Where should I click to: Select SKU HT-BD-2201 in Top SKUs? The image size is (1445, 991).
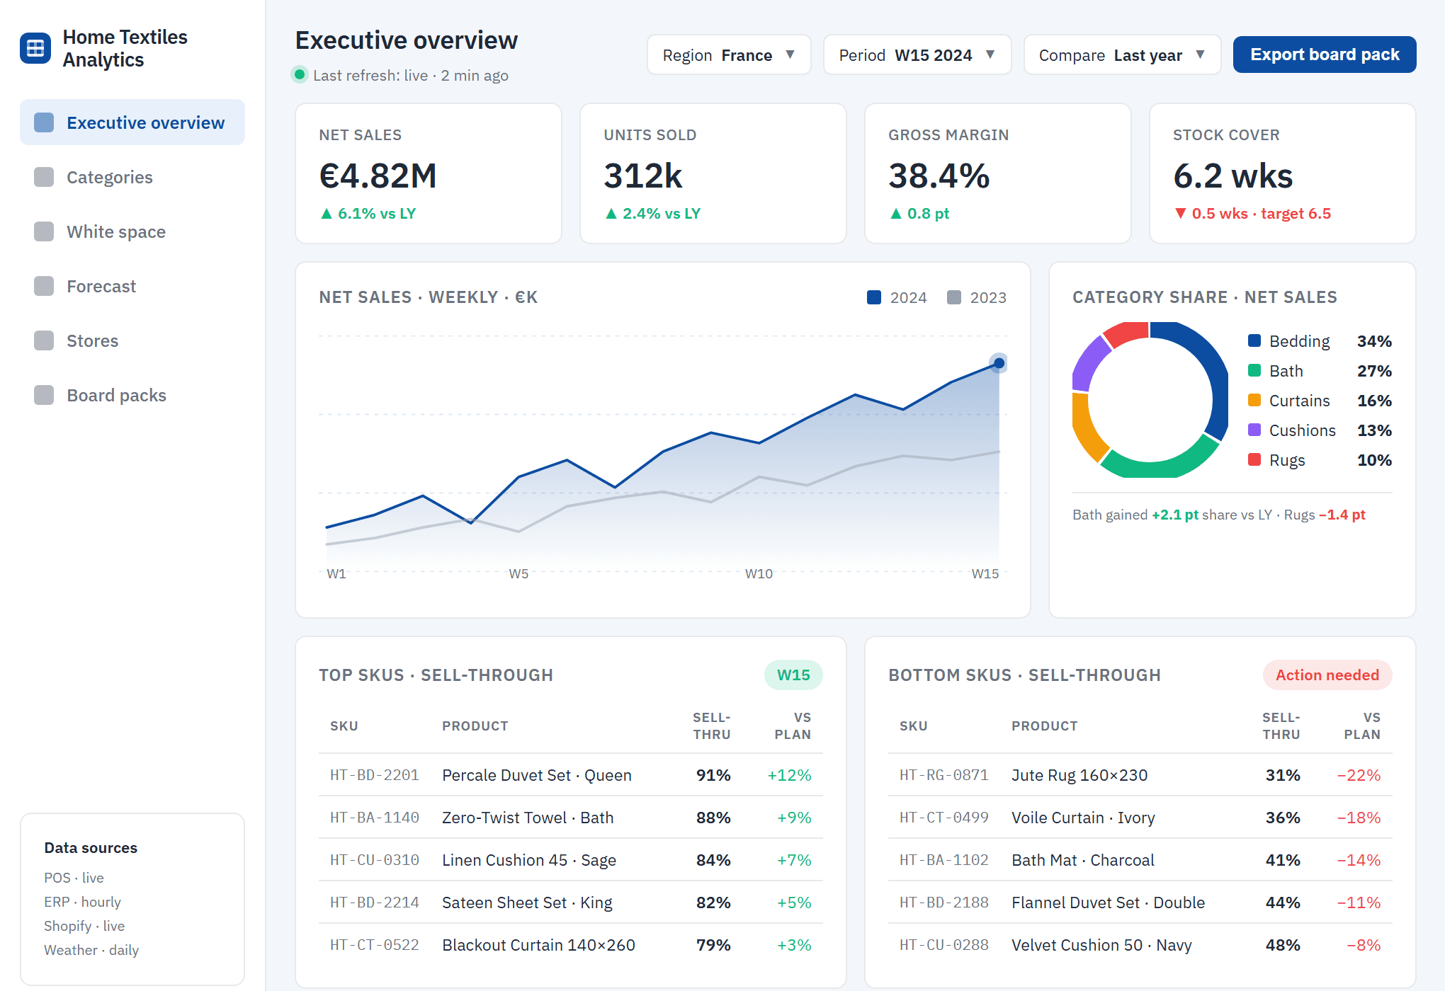click(375, 775)
